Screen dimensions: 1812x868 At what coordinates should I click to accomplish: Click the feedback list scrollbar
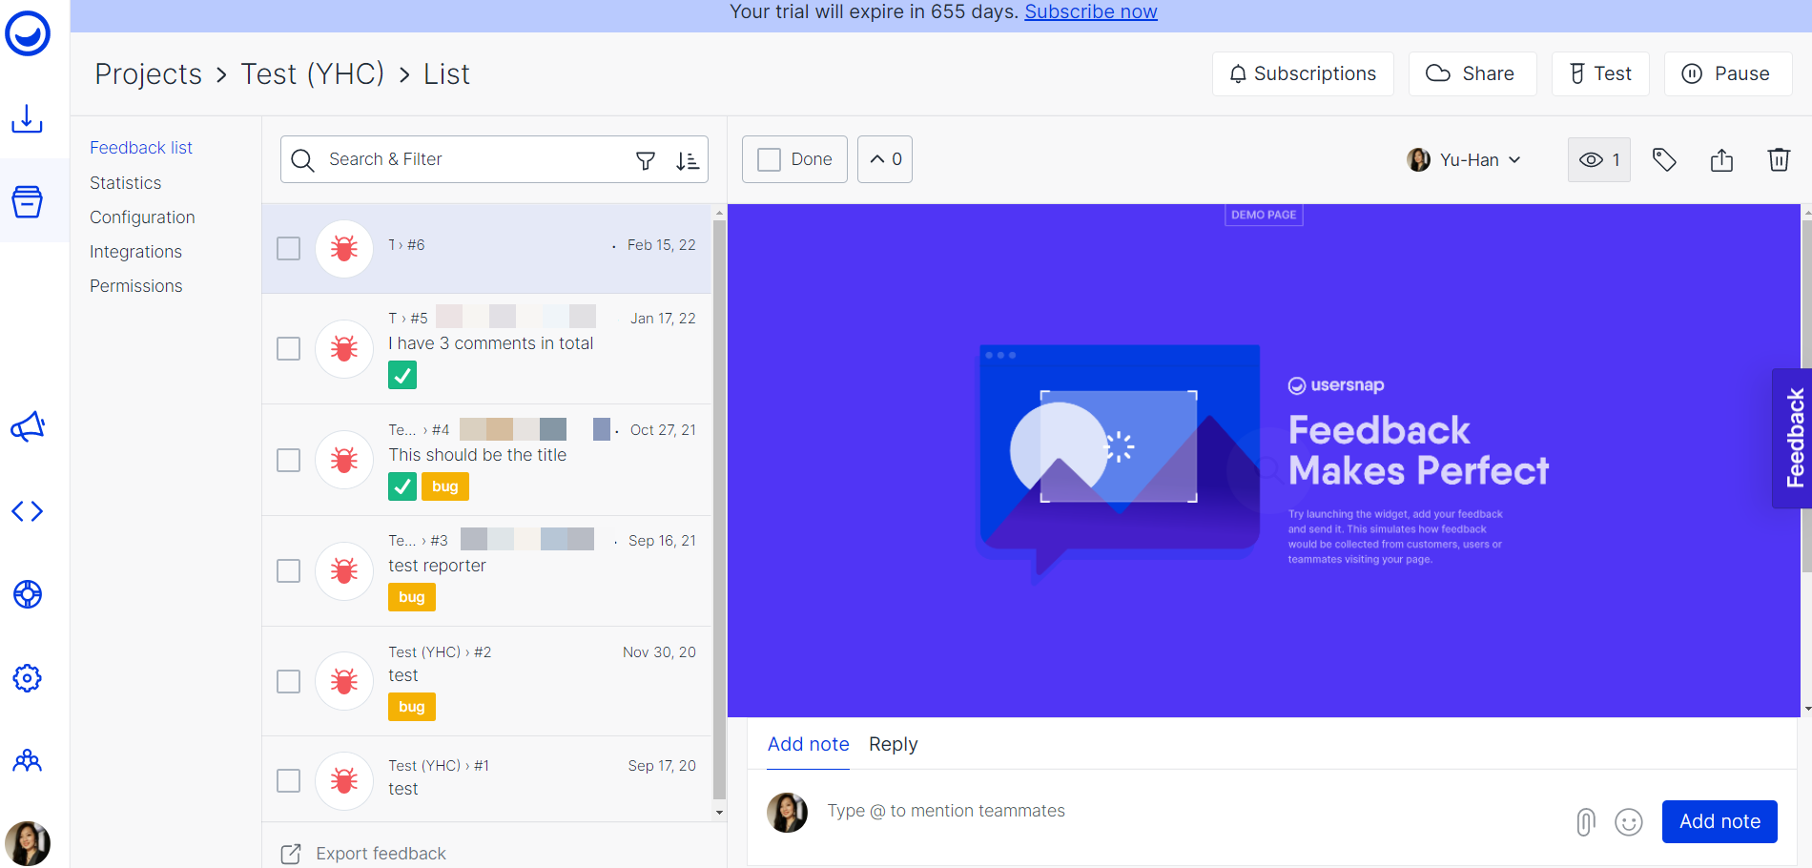pos(719,510)
